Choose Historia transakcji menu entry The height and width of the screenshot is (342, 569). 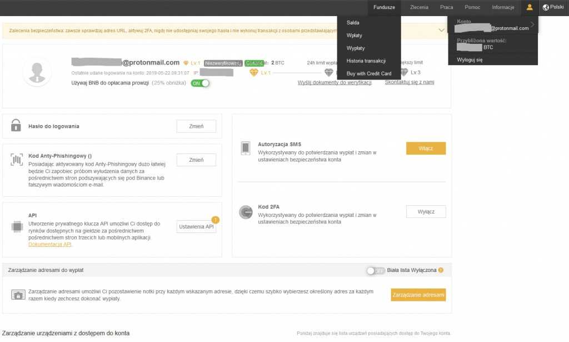pyautogui.click(x=366, y=61)
